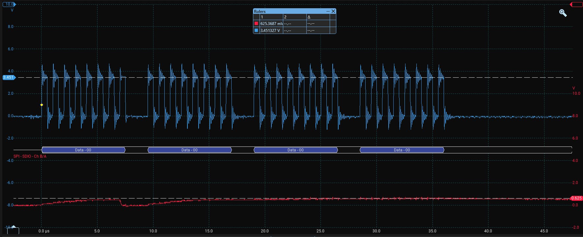Click the zoom magnifier icon
583x237 pixels.
click(x=563, y=13)
